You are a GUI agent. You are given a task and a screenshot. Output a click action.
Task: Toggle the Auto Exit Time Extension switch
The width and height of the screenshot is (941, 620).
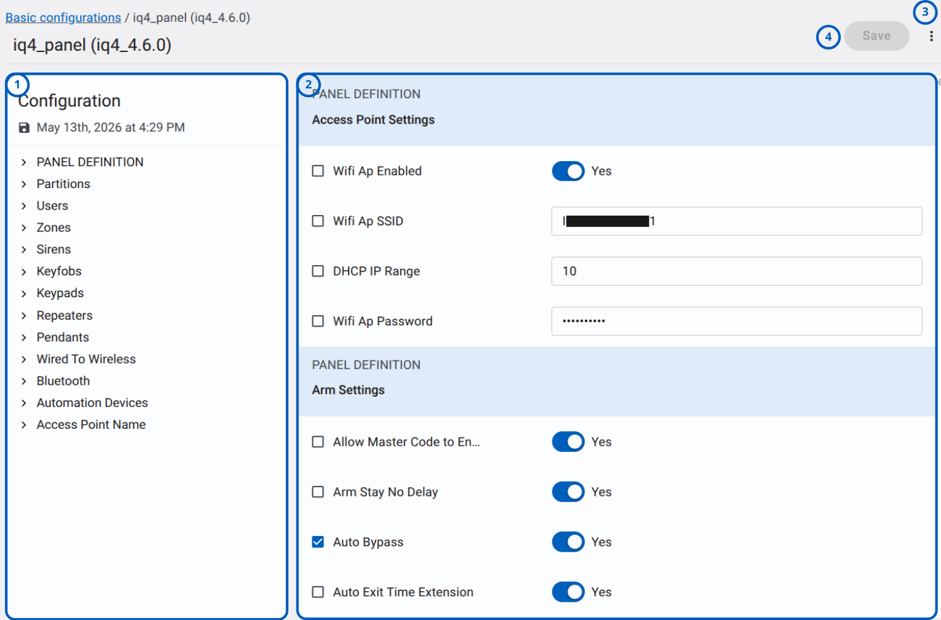coord(568,592)
